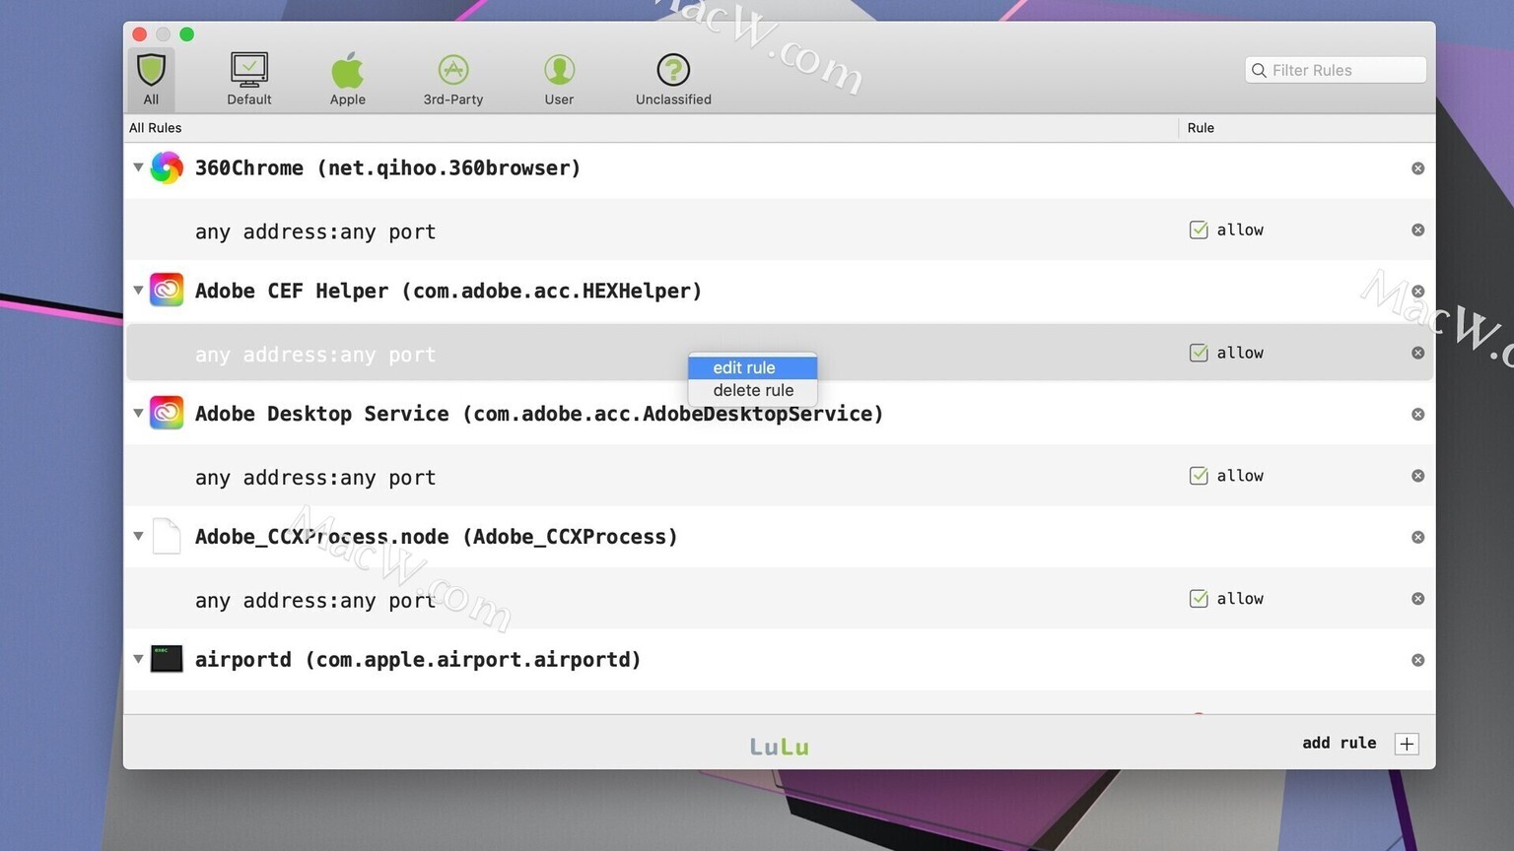1514x851 pixels.
Task: Click the Adobe CEF Helper app icon
Action: pyautogui.click(x=167, y=291)
